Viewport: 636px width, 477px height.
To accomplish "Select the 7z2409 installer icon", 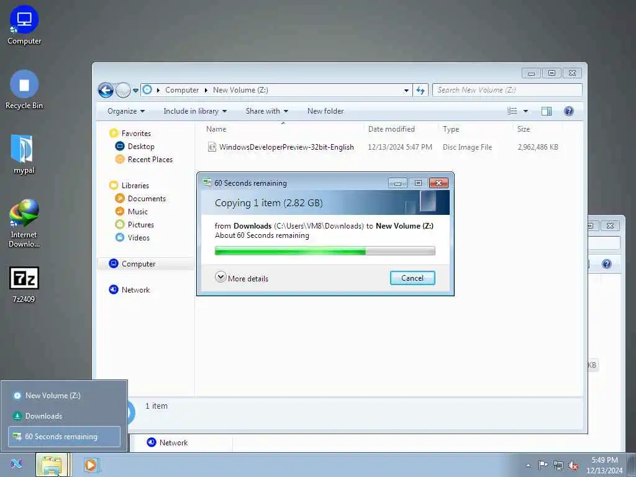I will point(24,284).
